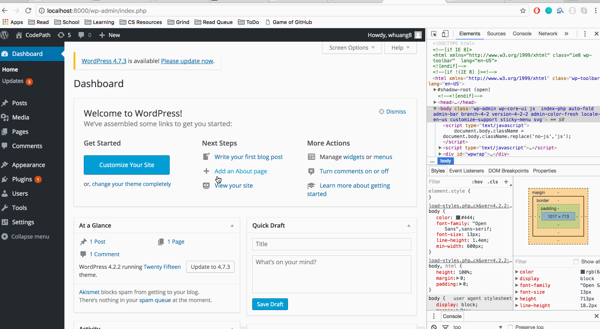Click the Settings sliders icon
The width and height of the screenshot is (600, 329).
pyautogui.click(x=5, y=222)
